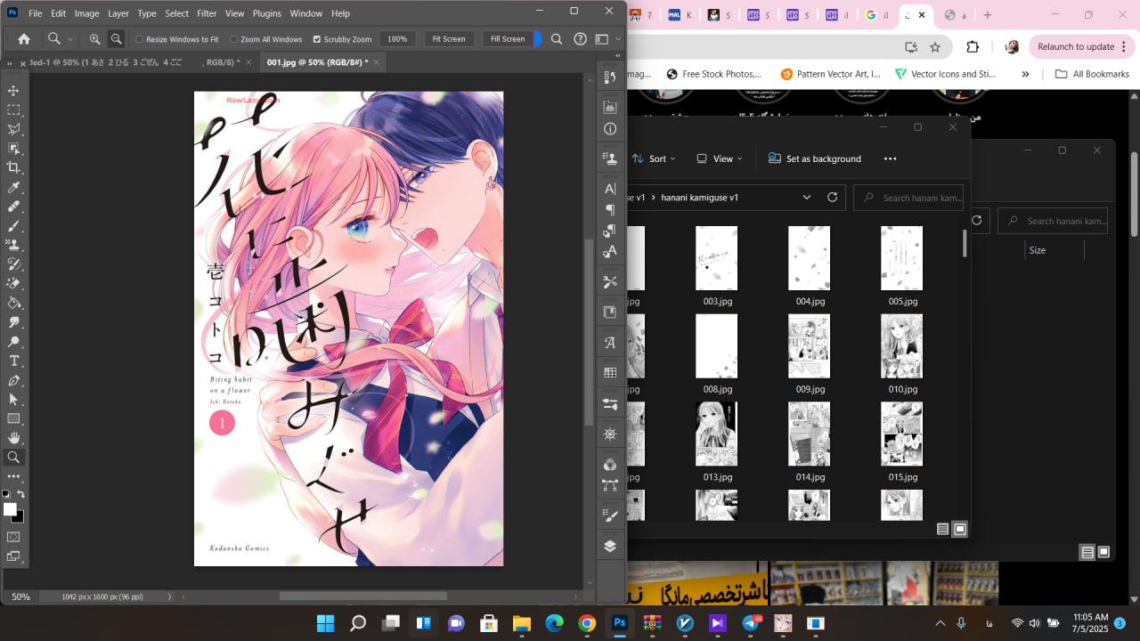Image resolution: width=1140 pixels, height=641 pixels.
Task: Uncheck the Scrubby Zoom checkbox
Action: tap(317, 39)
